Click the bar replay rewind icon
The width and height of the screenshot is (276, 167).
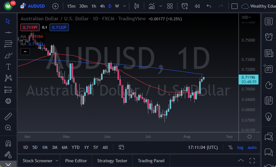[197, 6]
